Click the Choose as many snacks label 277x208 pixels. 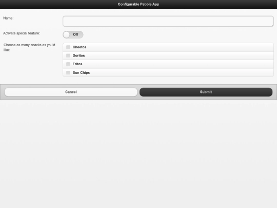(29, 47)
